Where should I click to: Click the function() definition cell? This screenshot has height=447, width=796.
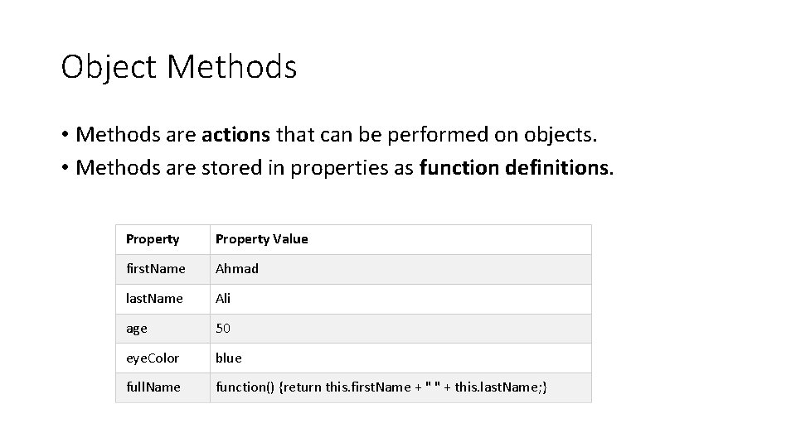[x=401, y=387]
